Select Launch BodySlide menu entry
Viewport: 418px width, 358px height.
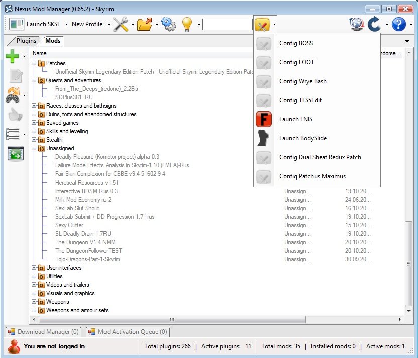[x=302, y=138]
